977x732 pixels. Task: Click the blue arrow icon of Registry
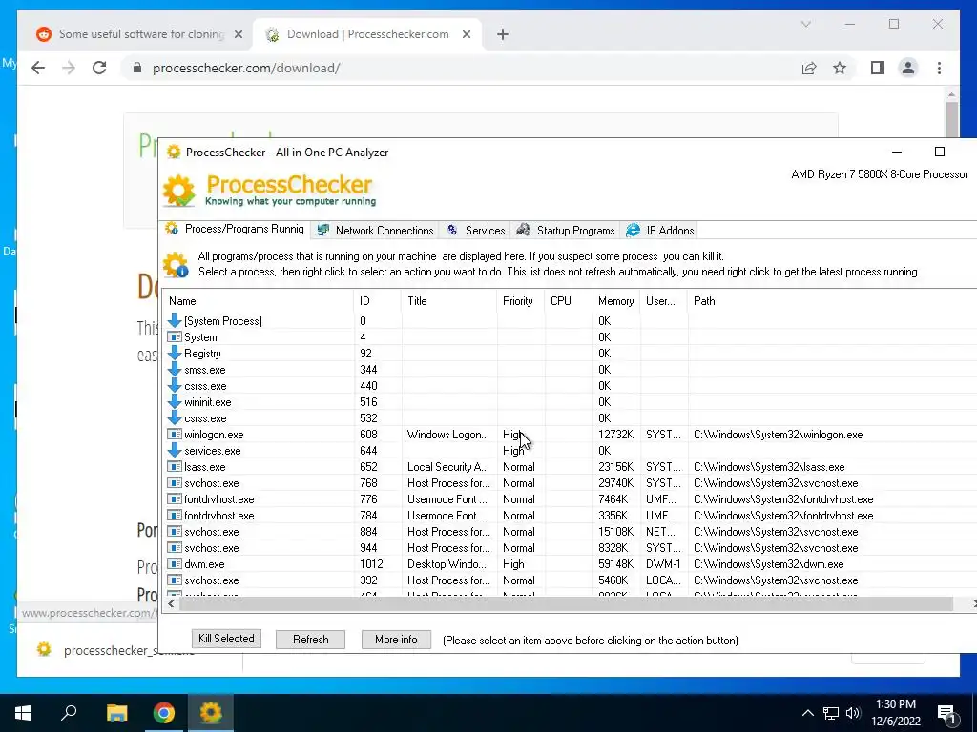pos(175,353)
